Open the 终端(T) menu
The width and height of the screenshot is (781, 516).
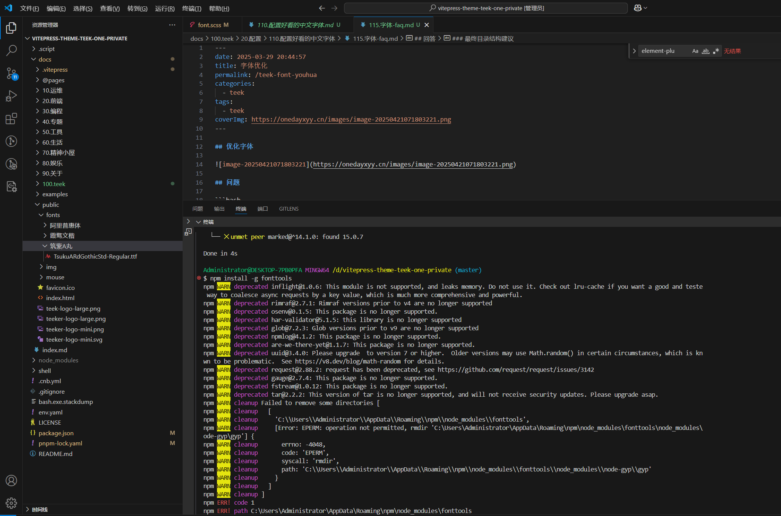pyautogui.click(x=192, y=8)
